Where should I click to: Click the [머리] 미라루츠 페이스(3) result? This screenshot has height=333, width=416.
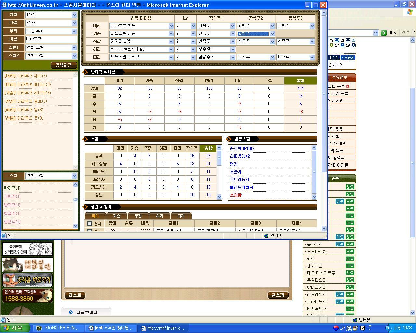pyautogui.click(x=28, y=84)
